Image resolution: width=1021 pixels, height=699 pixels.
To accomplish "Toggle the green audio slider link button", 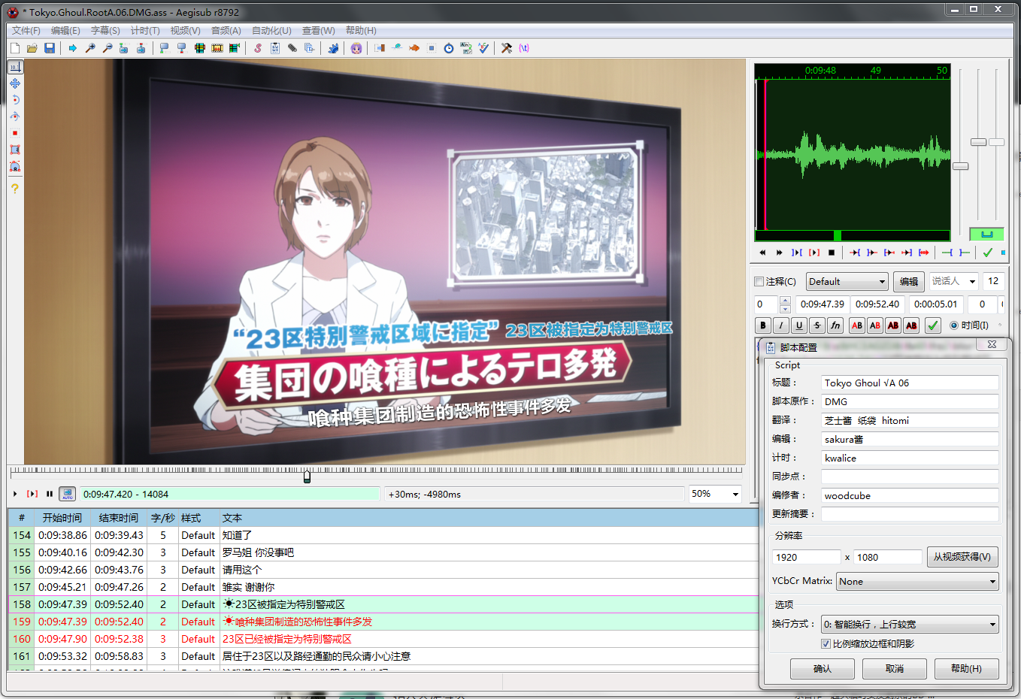I will (x=987, y=234).
